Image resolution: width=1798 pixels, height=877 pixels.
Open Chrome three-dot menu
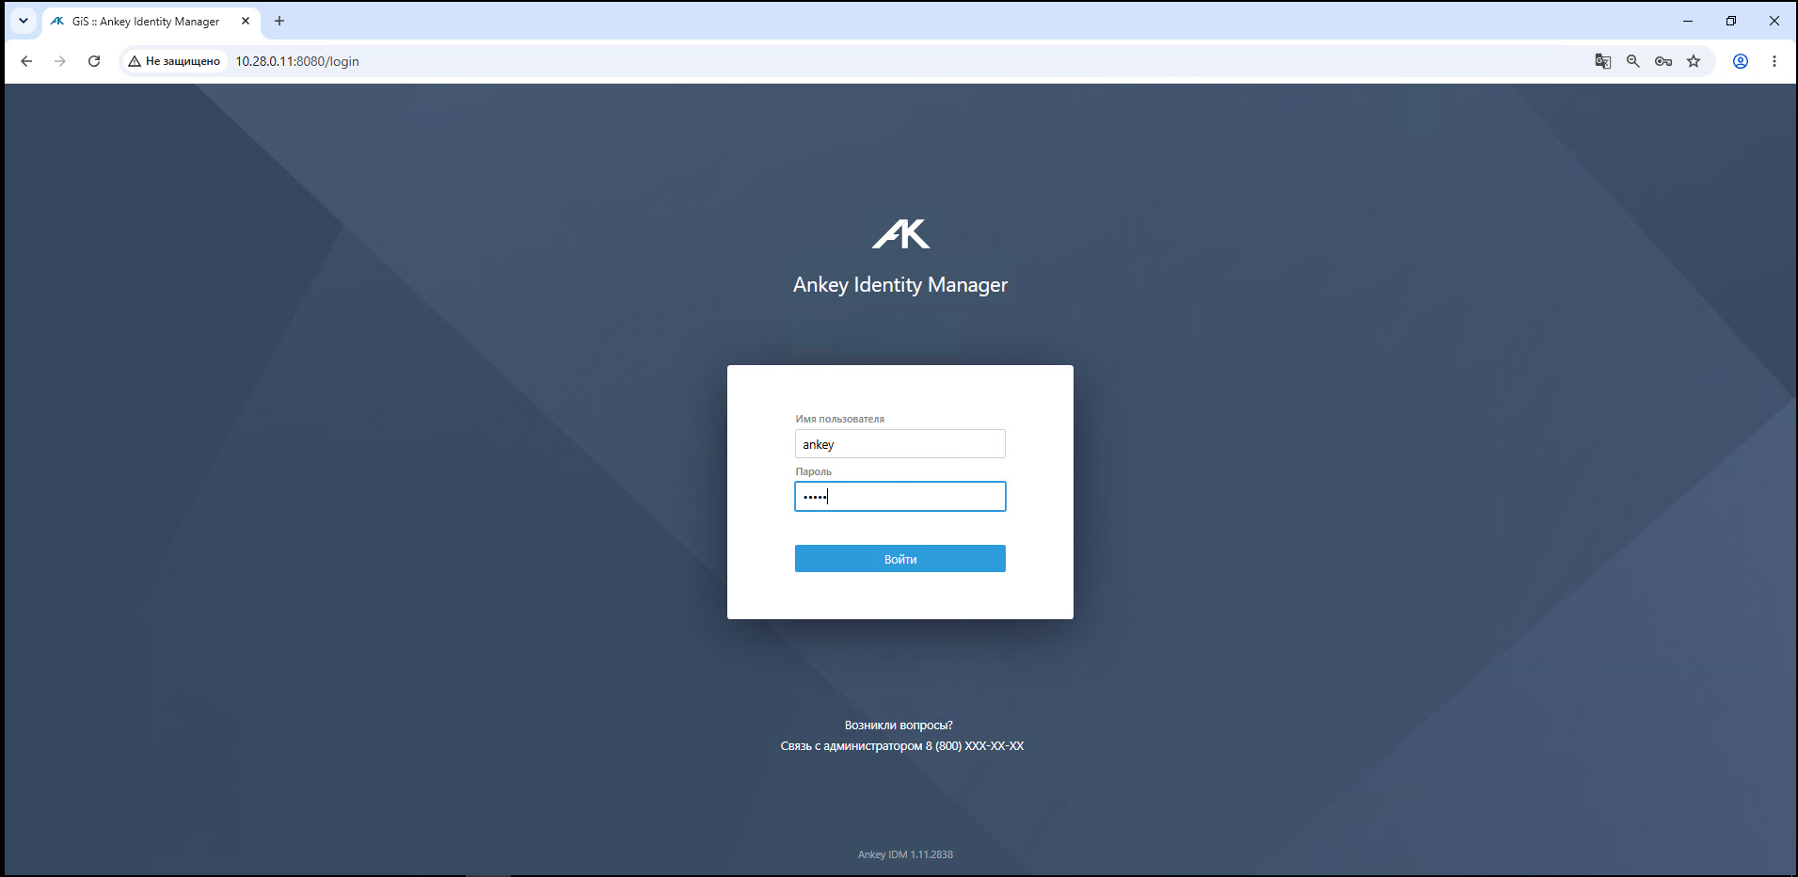pyautogui.click(x=1774, y=61)
